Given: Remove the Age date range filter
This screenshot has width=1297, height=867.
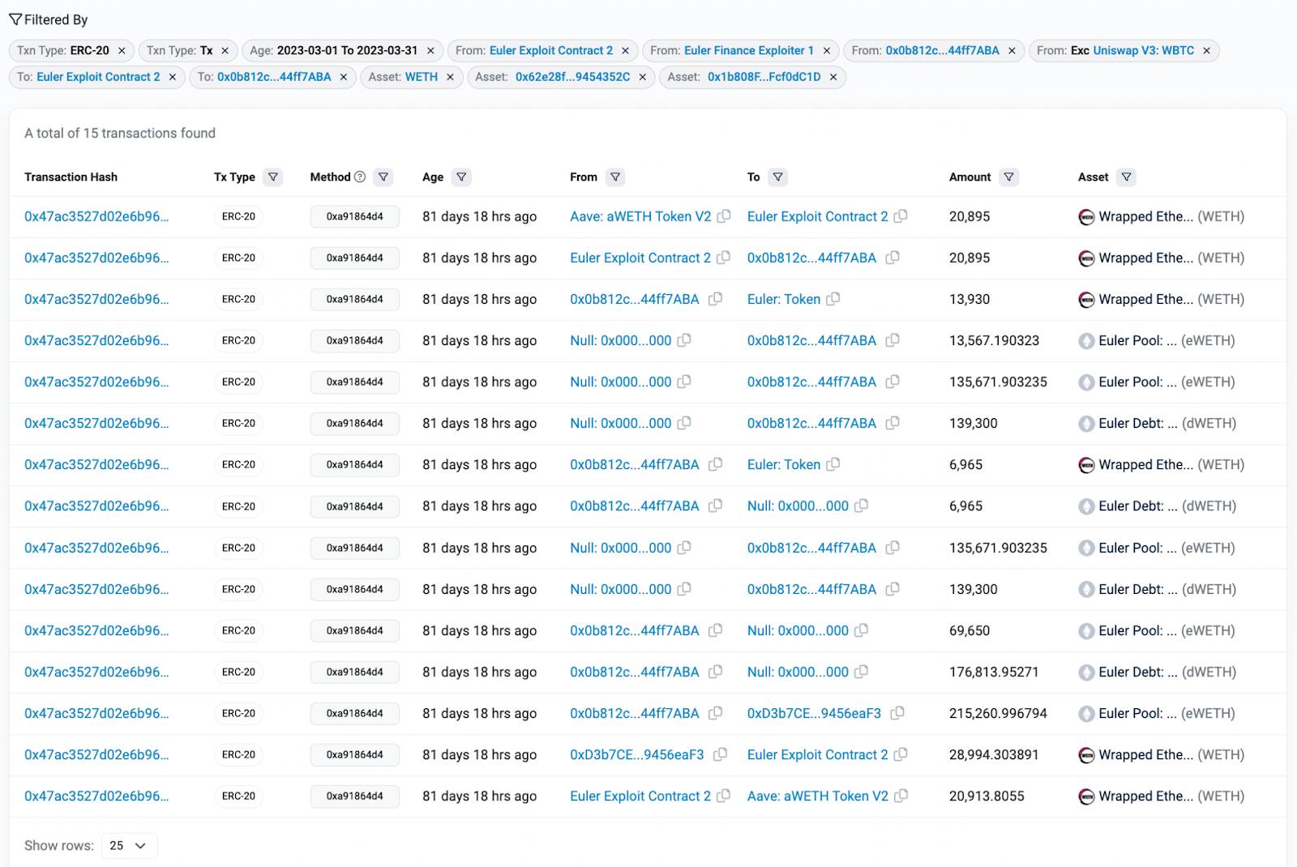Looking at the screenshot, I should tap(430, 50).
